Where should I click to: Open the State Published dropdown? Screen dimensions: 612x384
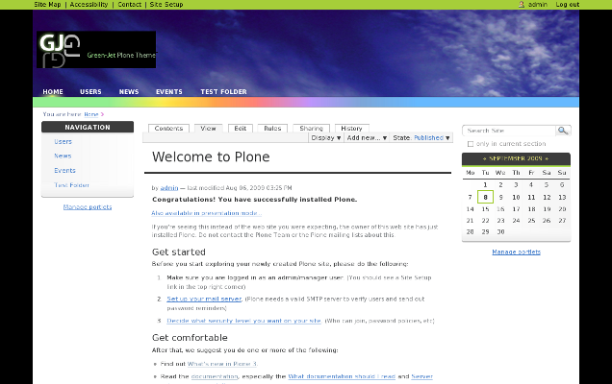point(421,138)
